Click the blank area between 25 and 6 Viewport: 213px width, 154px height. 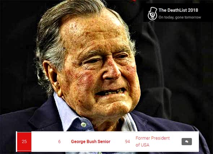tap(45, 141)
